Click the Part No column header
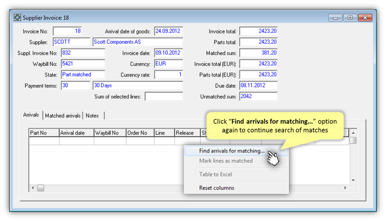 pos(44,133)
